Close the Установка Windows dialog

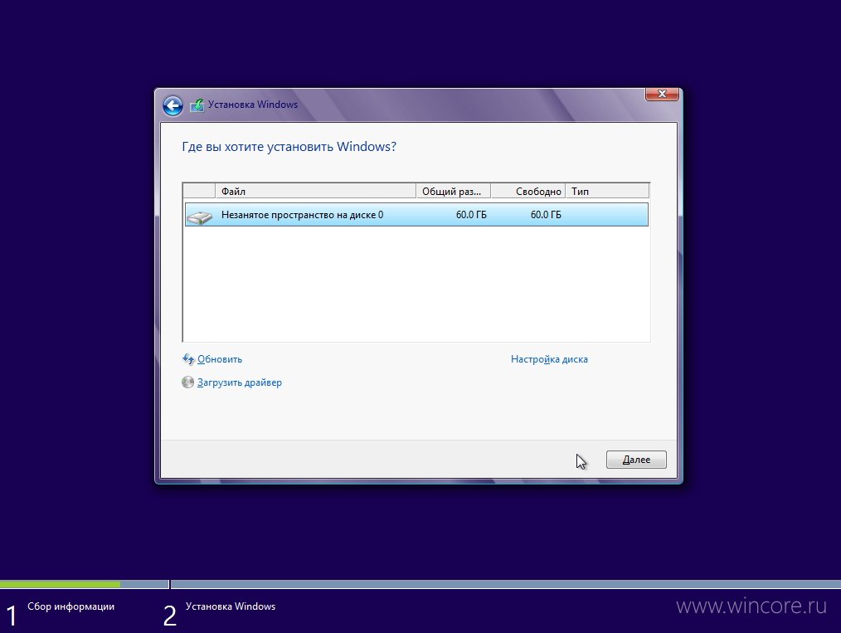[663, 94]
